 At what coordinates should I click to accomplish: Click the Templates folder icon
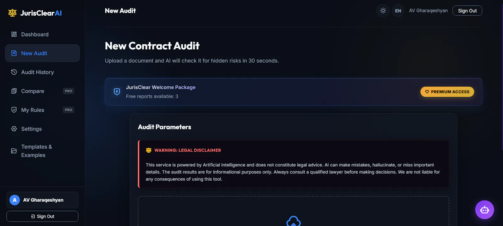[14, 151]
